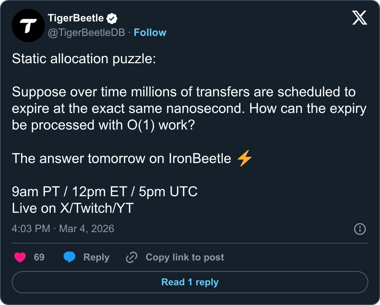Click the chain link copy icon
The image size is (380, 305).
pos(132,257)
